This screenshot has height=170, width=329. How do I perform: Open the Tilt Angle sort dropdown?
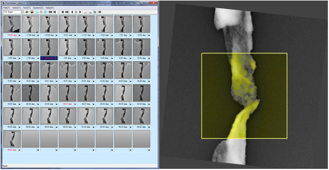click(22, 11)
